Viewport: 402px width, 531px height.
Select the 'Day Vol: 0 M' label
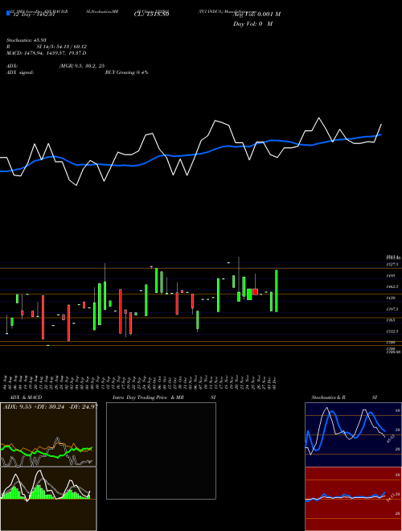tap(253, 23)
